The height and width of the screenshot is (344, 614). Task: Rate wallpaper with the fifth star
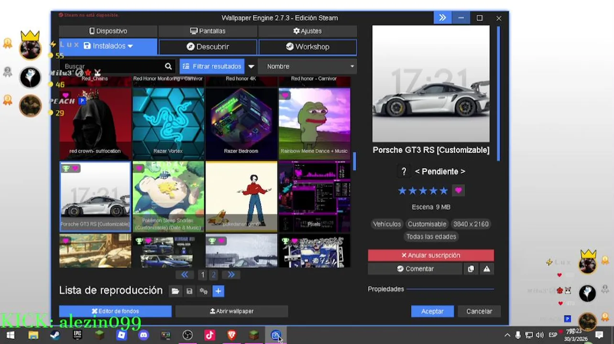click(x=444, y=191)
